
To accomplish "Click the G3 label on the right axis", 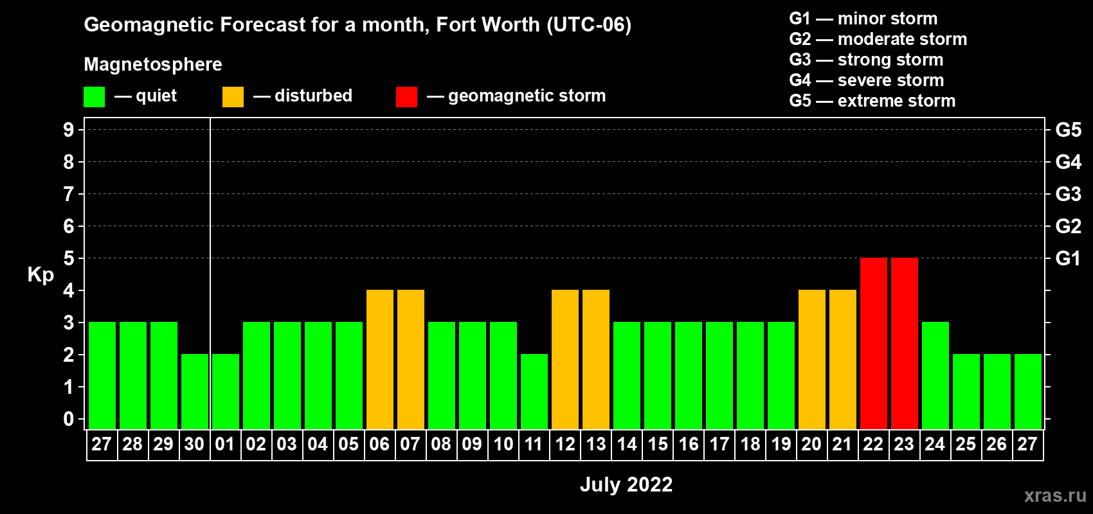I will tap(1069, 194).
